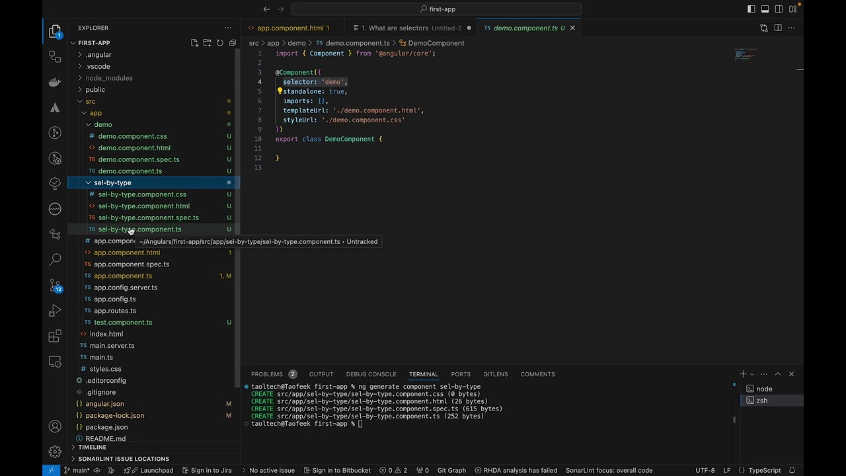Expand the Timeline section
This screenshot has height=476, width=846.
coord(92,447)
